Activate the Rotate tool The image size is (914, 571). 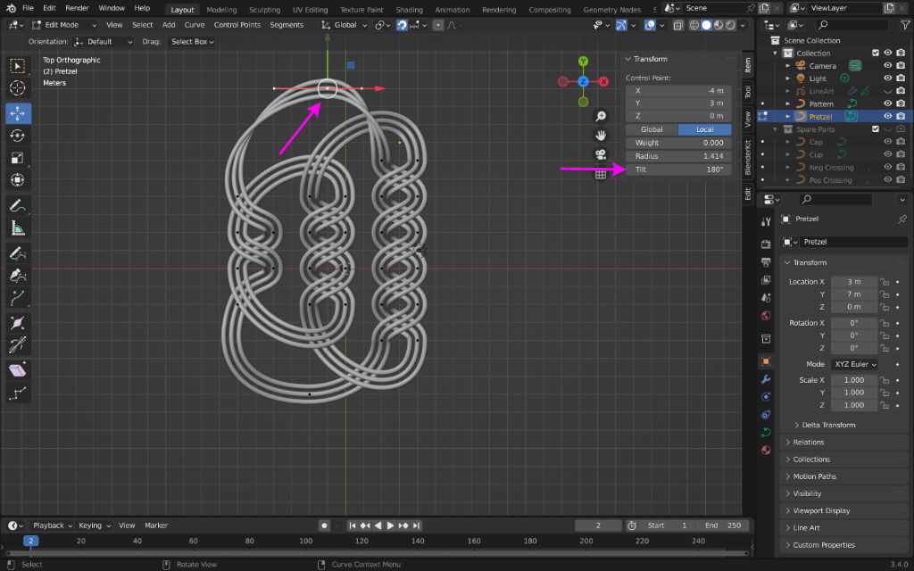(18, 136)
